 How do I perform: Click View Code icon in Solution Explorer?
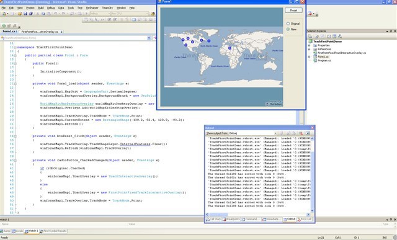coord(329,37)
